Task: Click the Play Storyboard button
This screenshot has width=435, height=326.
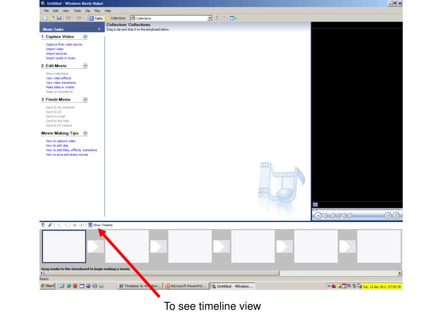Action: click(82, 225)
